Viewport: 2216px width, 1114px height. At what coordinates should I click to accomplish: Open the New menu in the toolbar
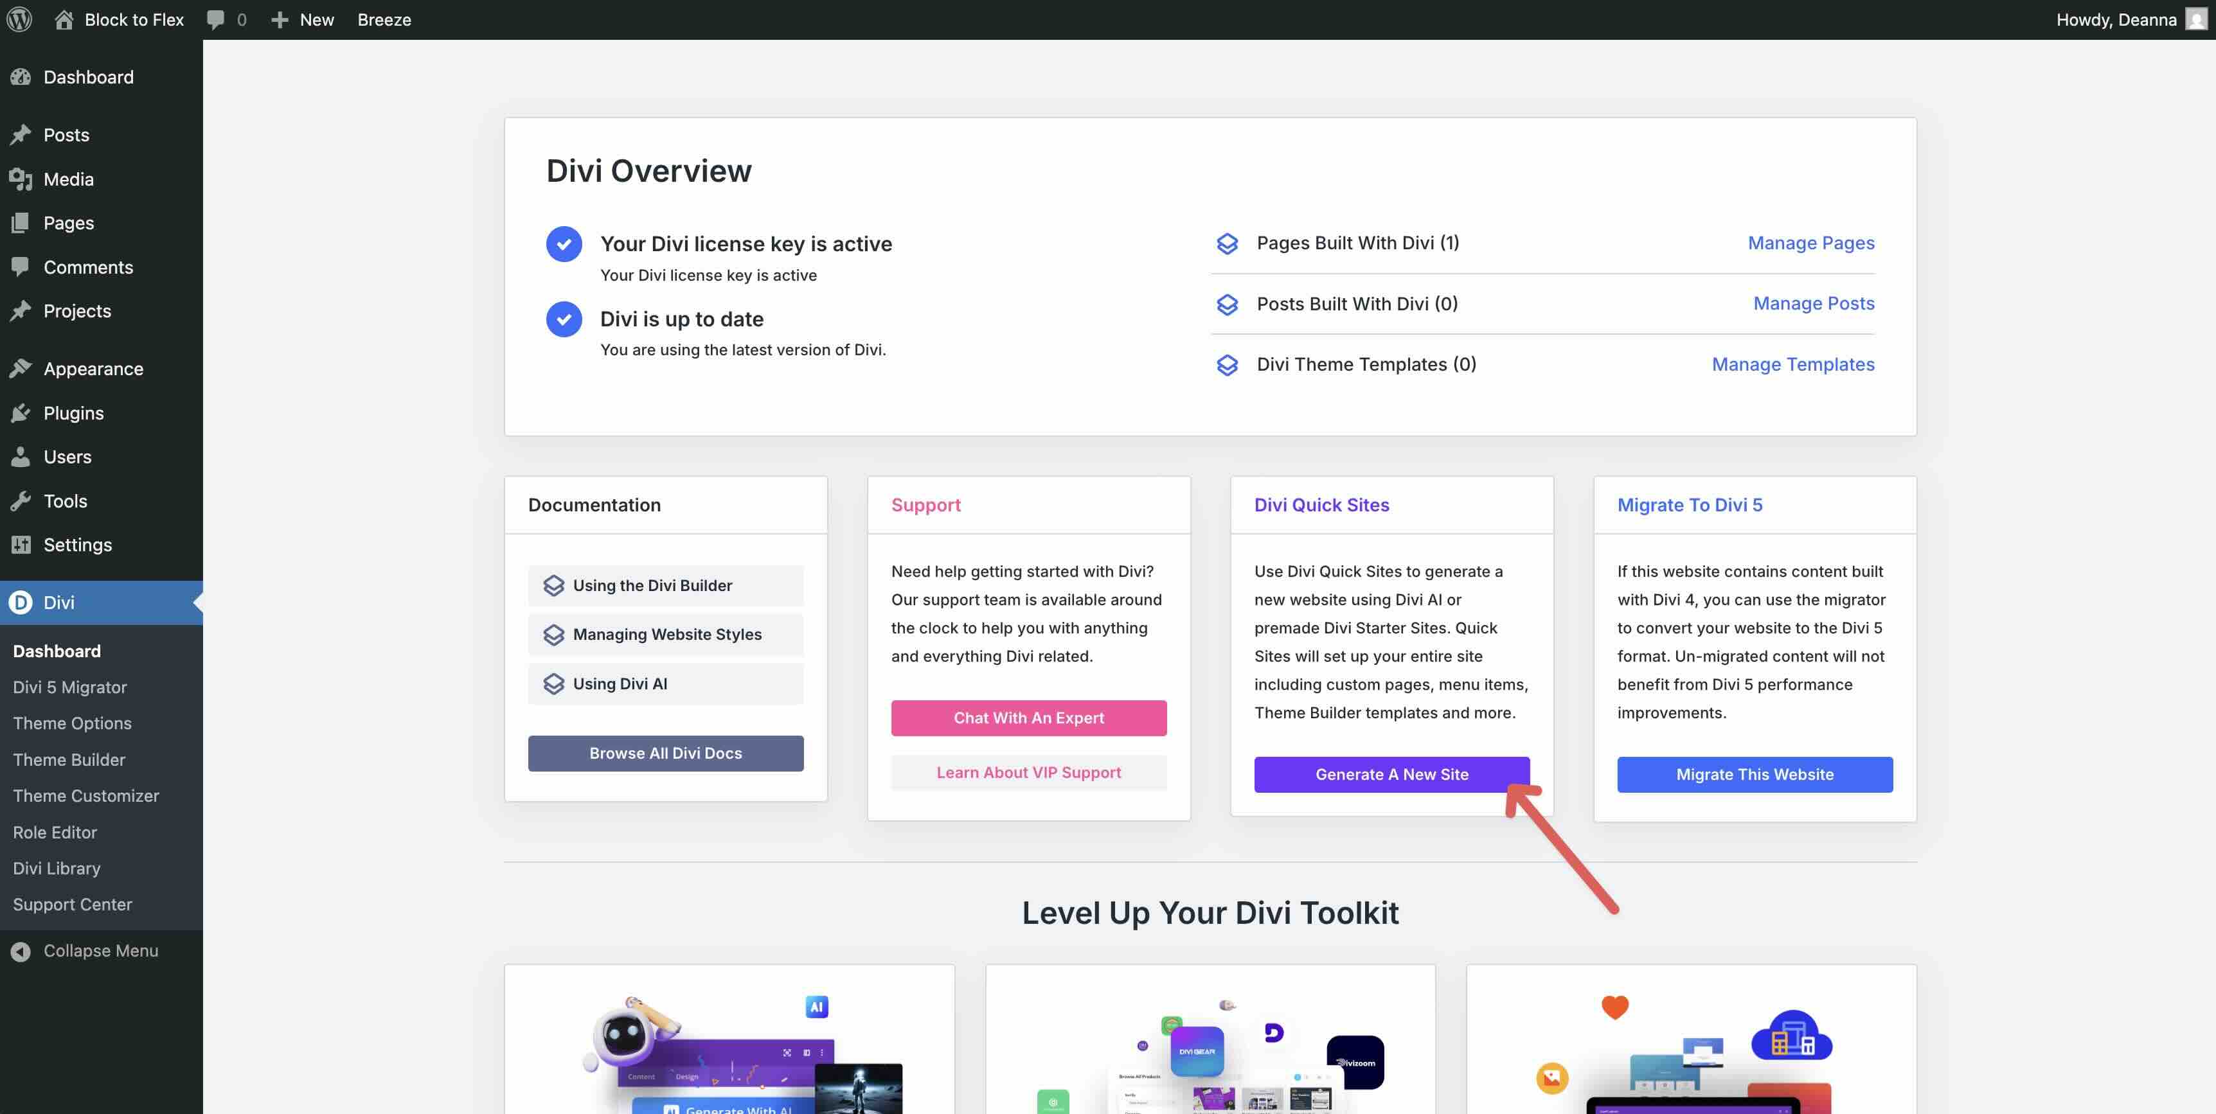coord(301,19)
